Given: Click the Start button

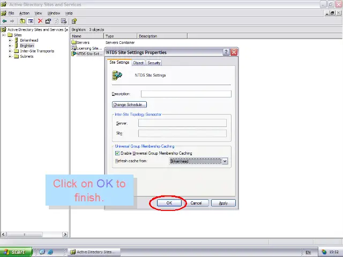Looking at the screenshot, I should (16, 252).
